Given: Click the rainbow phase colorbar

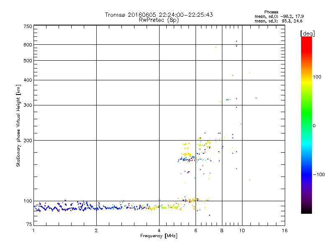Looking at the screenshot, I should (307, 125).
